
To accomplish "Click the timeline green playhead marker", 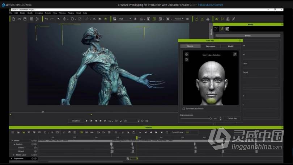I will click(137, 138).
